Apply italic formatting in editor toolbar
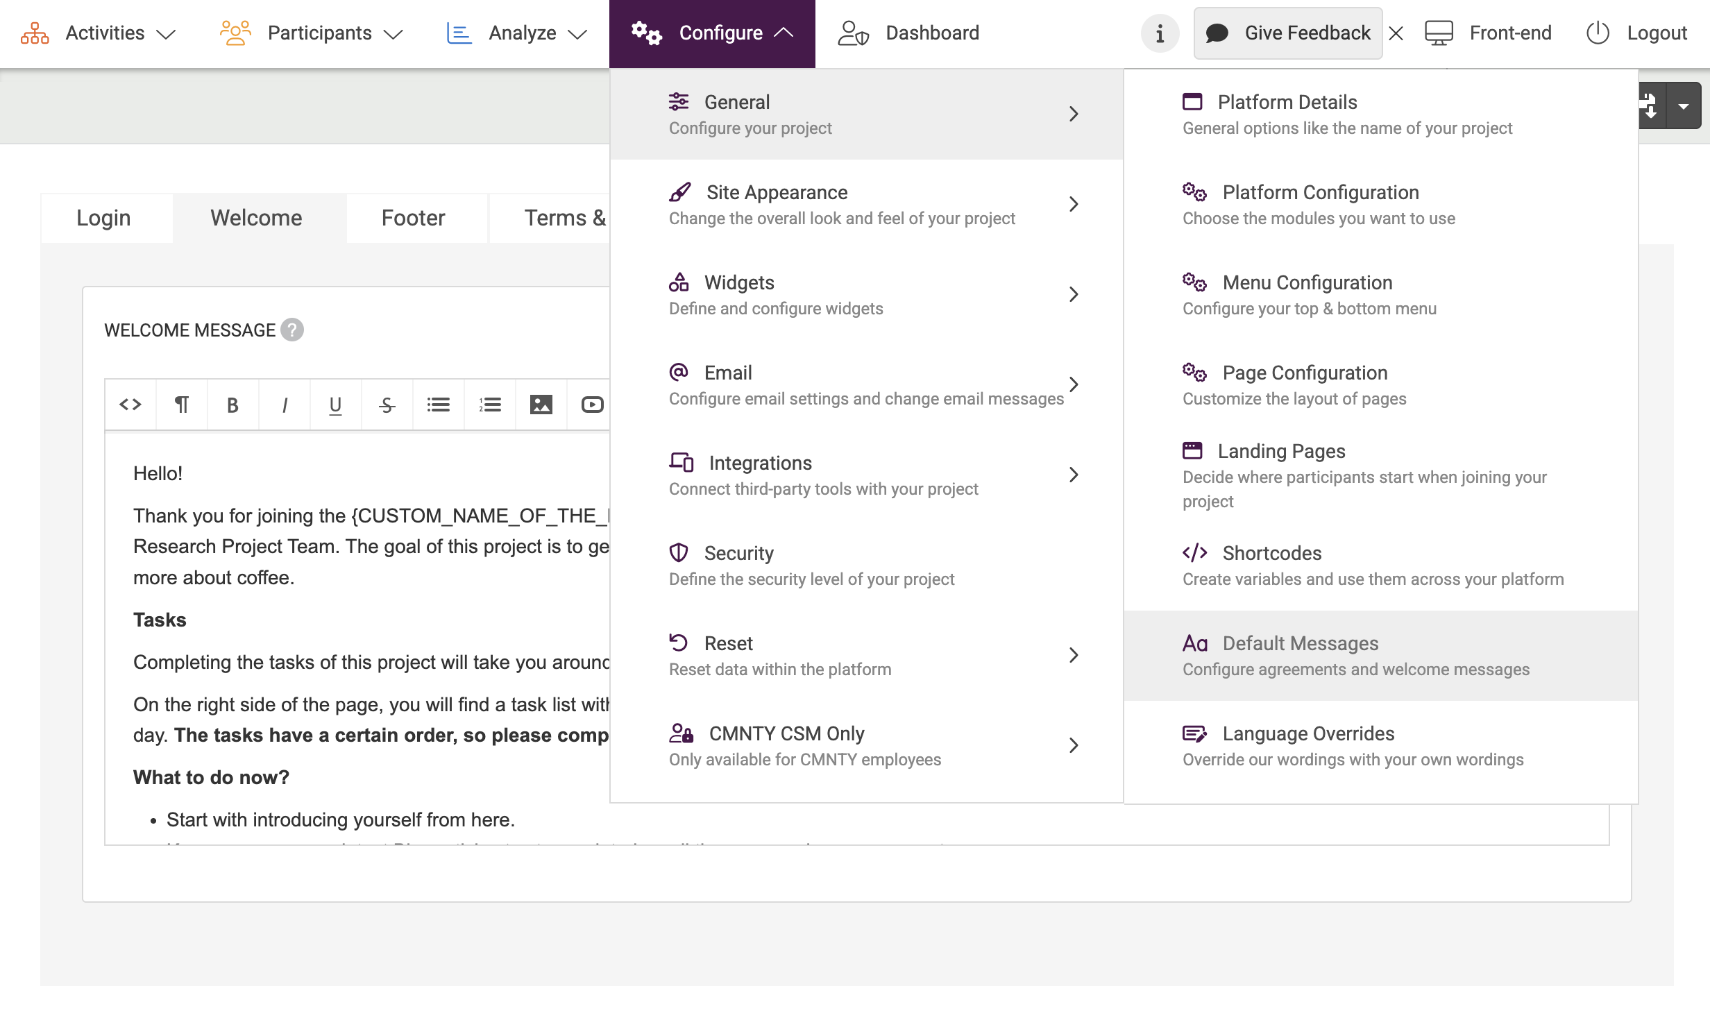Image resolution: width=1710 pixels, height=1020 pixels. (x=284, y=405)
